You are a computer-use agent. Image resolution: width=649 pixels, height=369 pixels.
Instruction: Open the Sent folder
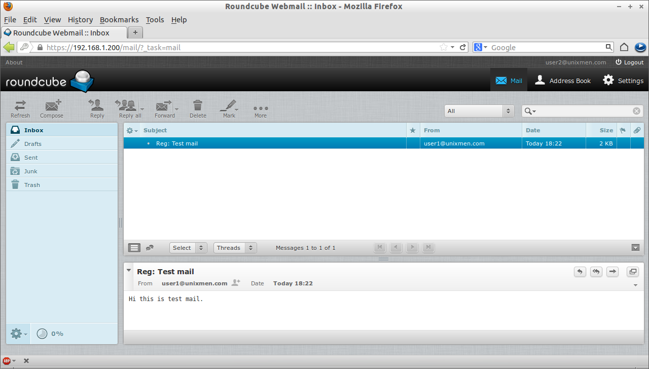(62, 157)
